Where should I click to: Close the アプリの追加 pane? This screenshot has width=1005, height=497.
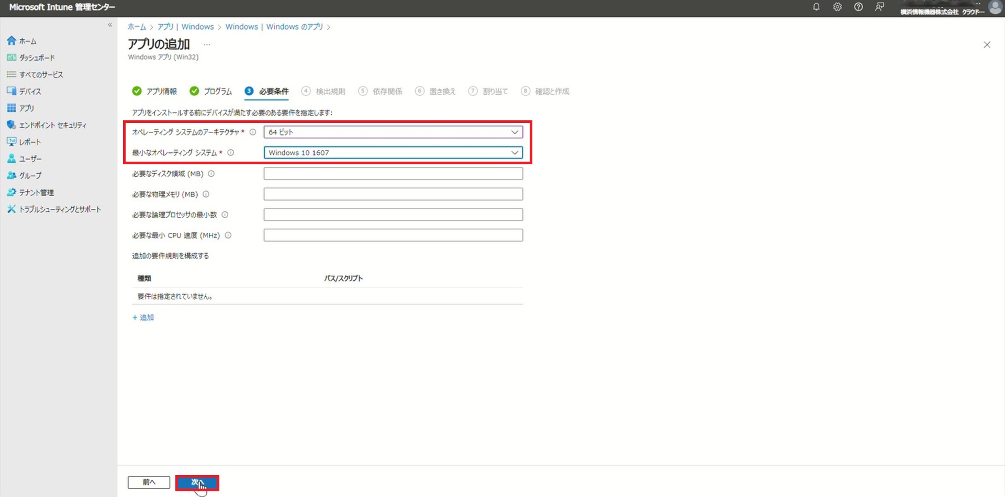coord(987,44)
